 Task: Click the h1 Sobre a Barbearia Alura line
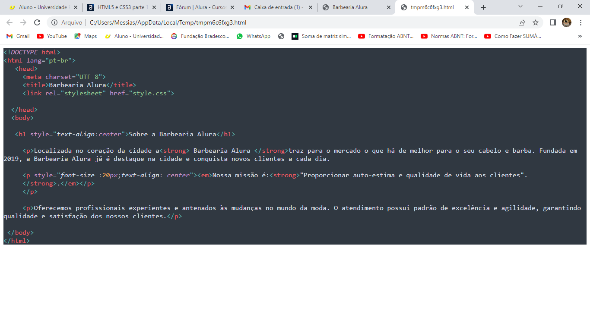click(x=125, y=134)
